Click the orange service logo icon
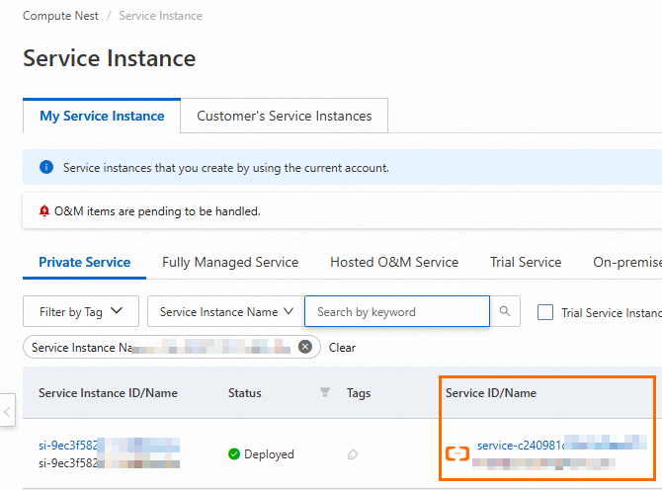662x490 pixels. coord(457,454)
